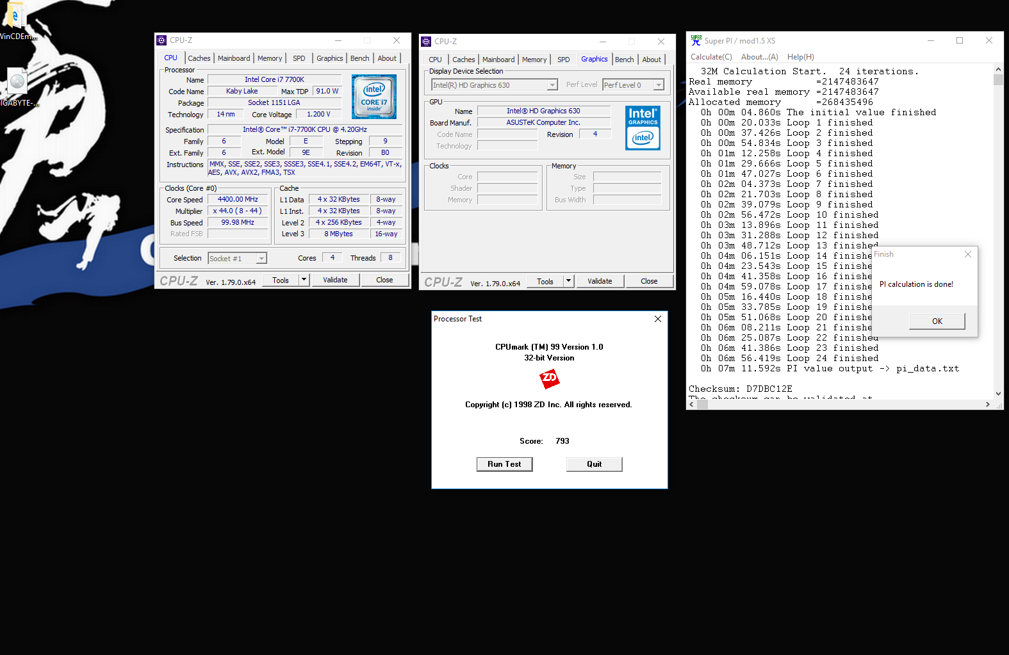This screenshot has width=1009, height=655.
Task: Expand the Perf Level 0 dropdown
Action: point(659,85)
